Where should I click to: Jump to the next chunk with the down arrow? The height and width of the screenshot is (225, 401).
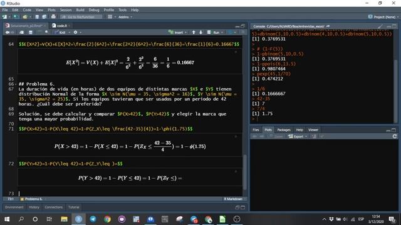click(200, 32)
